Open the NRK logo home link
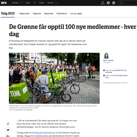Viewport: 137px width, 137px height. [x=4, y=3]
